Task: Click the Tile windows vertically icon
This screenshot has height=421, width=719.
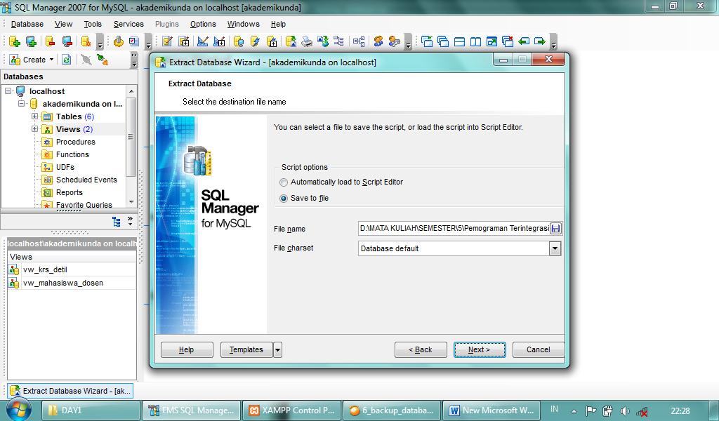Action: [x=476, y=41]
